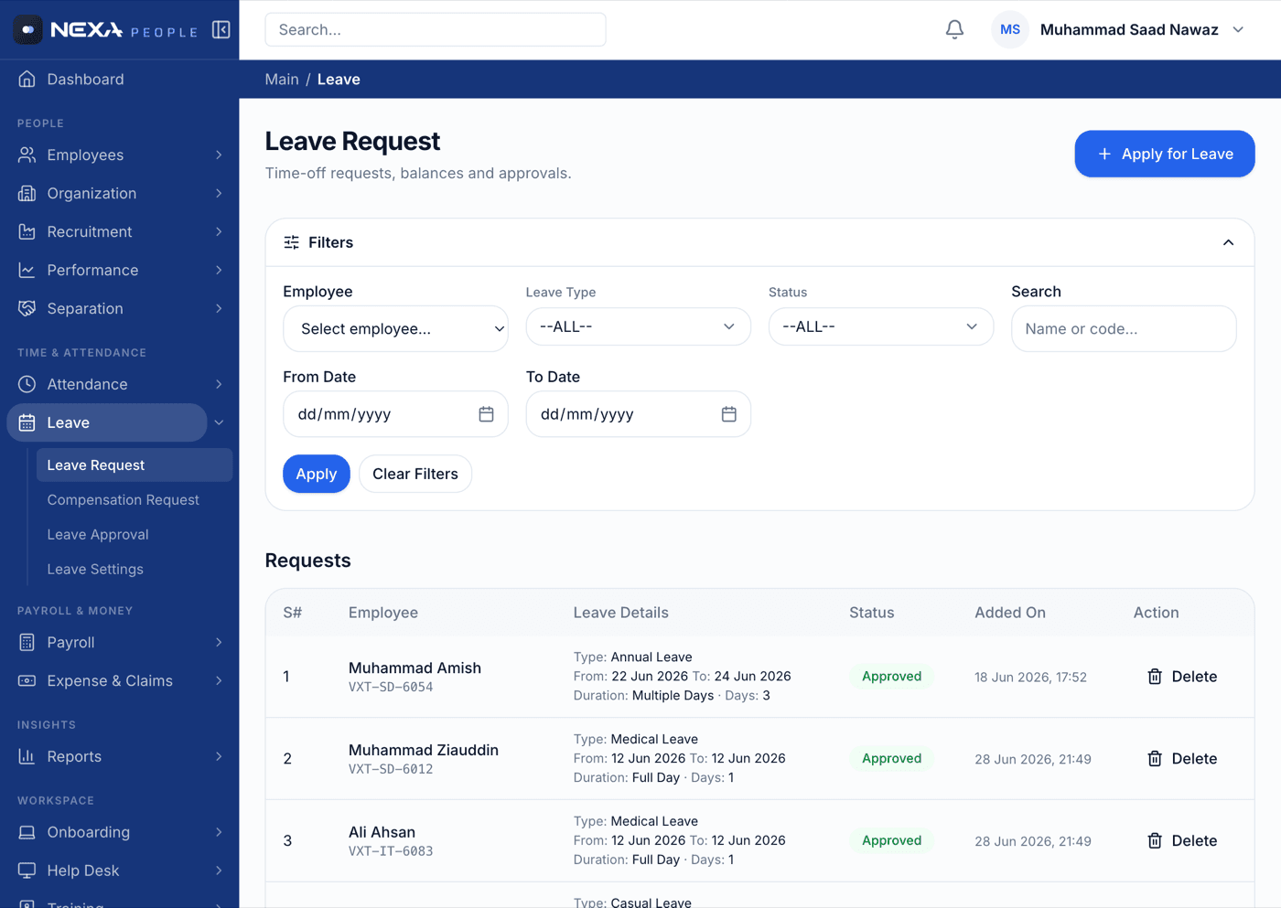Focus the Name or code search field
The width and height of the screenshot is (1281, 908).
[1124, 329]
